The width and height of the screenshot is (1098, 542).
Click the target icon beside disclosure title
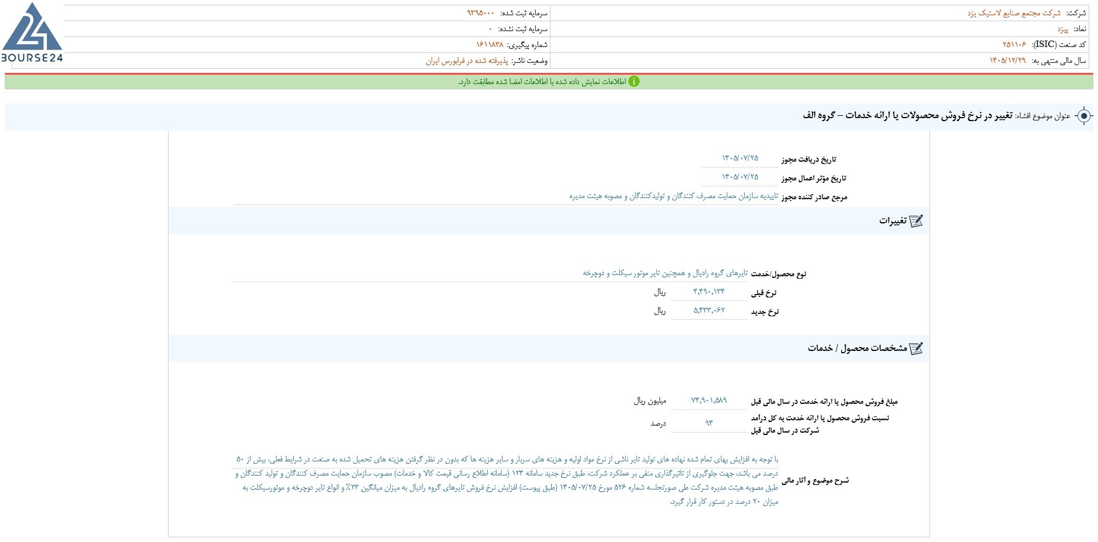[1084, 116]
